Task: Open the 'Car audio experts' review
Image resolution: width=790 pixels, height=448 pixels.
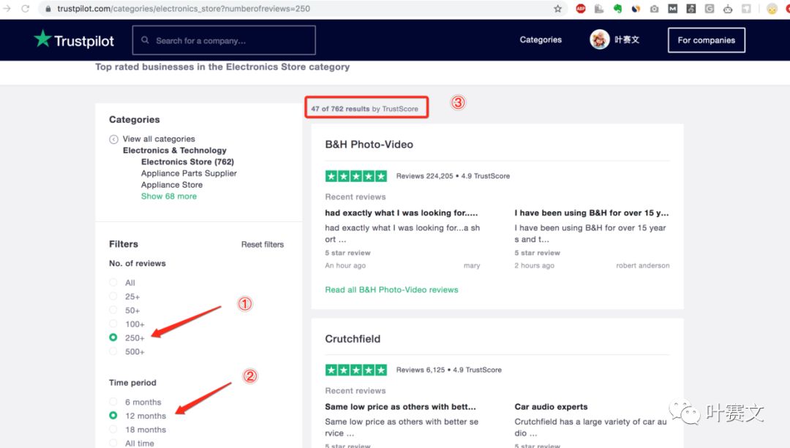Action: [552, 407]
